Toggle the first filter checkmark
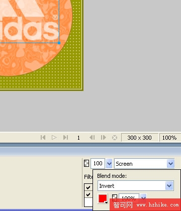This screenshot has width=181, height=211. point(88,187)
